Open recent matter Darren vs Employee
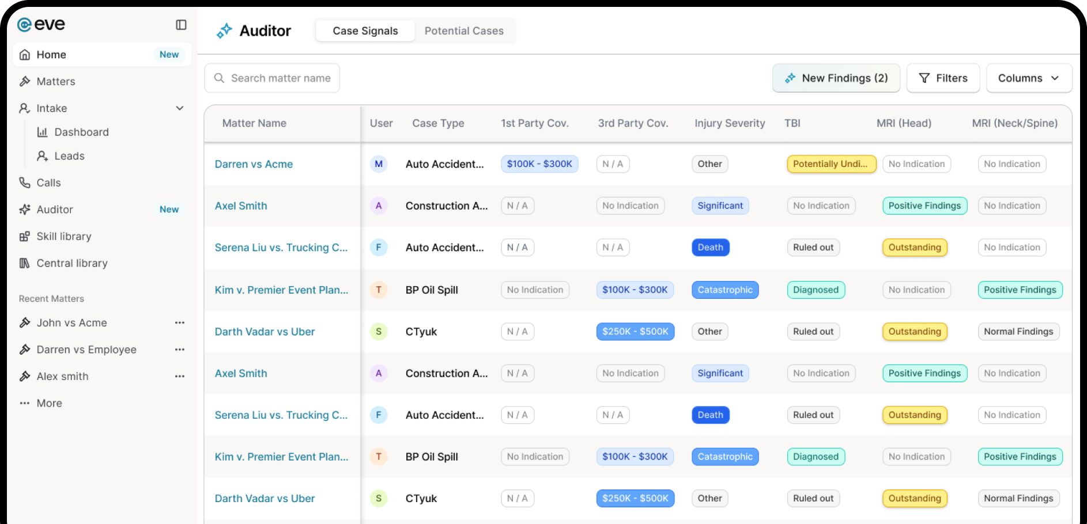This screenshot has height=524, width=1087. (x=86, y=350)
